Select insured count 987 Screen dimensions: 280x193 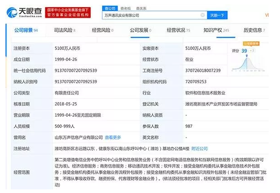coord(189,126)
